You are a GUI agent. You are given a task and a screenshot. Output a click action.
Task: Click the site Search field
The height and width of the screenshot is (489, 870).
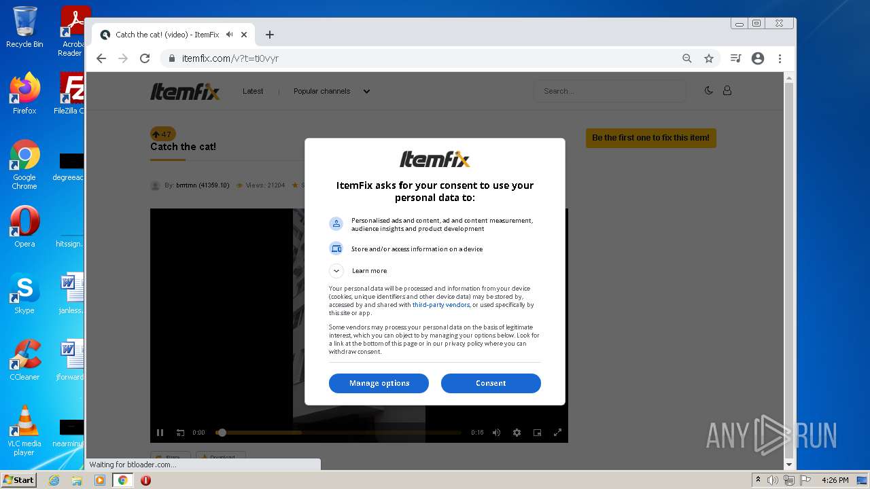pos(610,91)
